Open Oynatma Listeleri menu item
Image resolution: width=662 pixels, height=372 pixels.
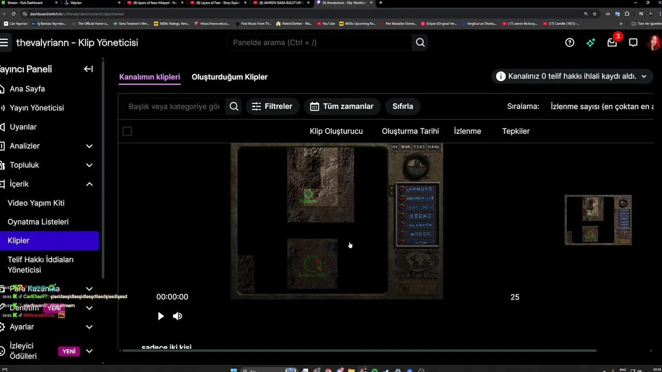pyautogui.click(x=38, y=222)
